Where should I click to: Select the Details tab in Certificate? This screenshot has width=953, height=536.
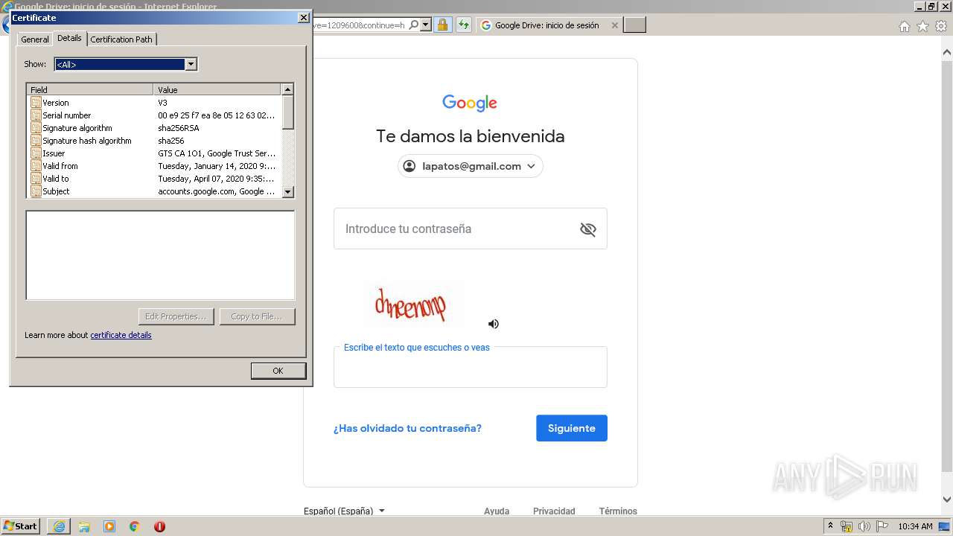69,38
